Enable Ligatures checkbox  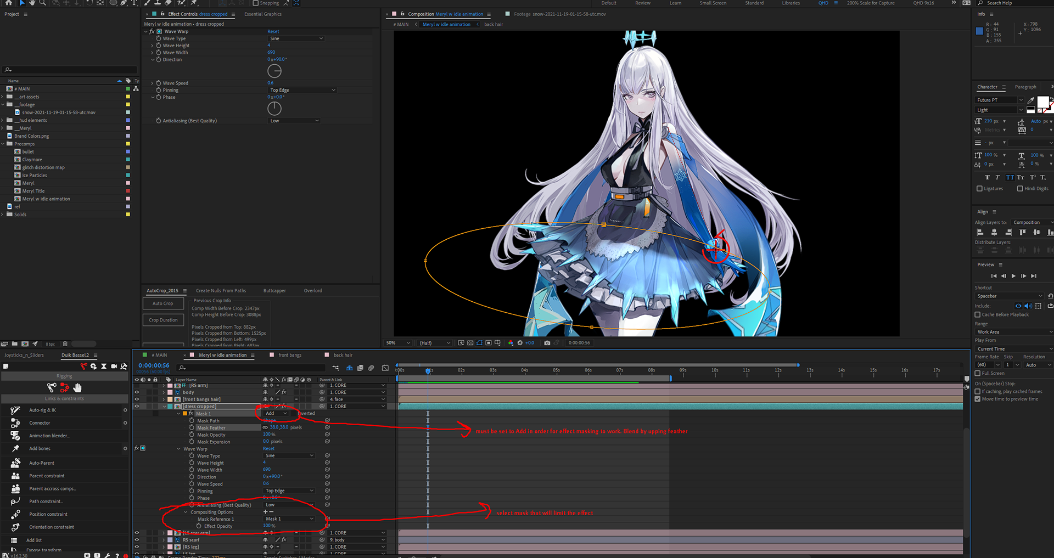(979, 189)
